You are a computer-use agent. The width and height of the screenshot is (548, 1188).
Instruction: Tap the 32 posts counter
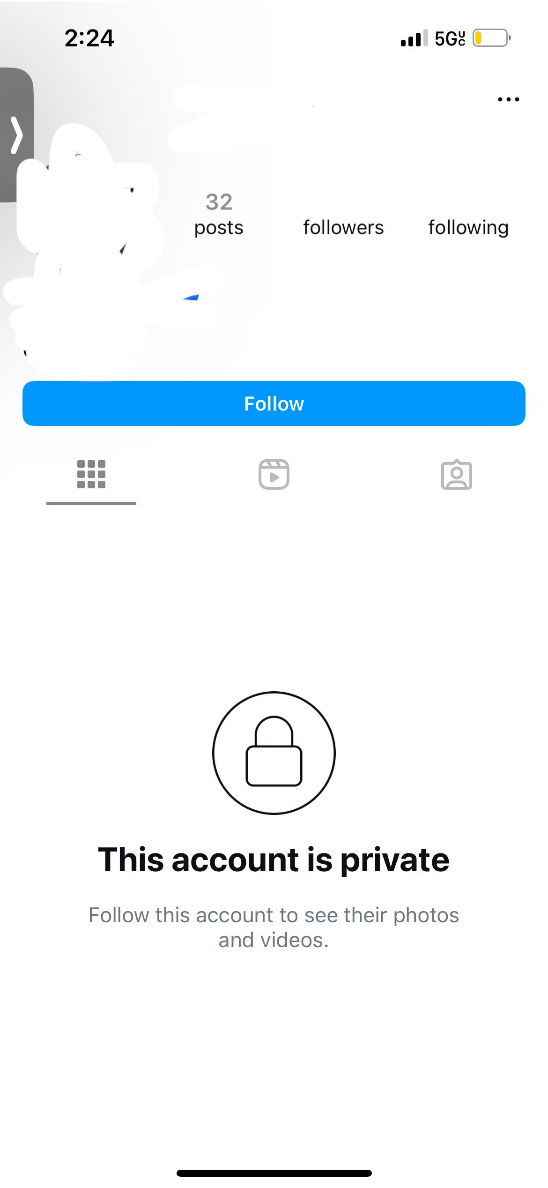coord(219,215)
